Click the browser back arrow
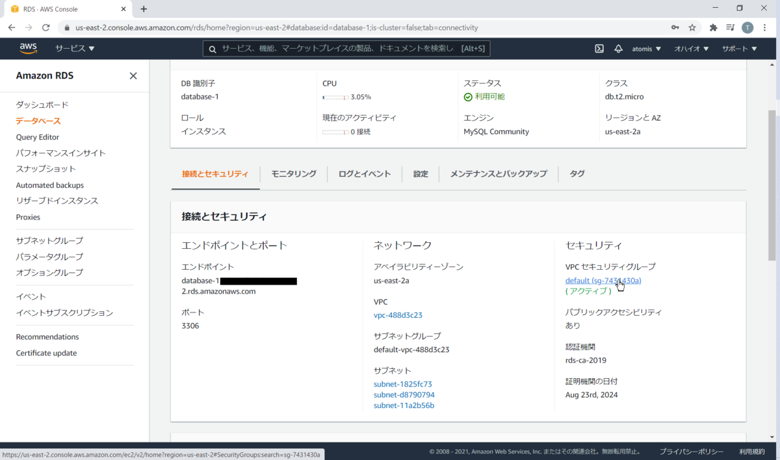 coord(11,27)
